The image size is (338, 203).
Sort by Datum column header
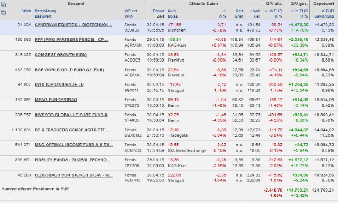click(x=158, y=11)
